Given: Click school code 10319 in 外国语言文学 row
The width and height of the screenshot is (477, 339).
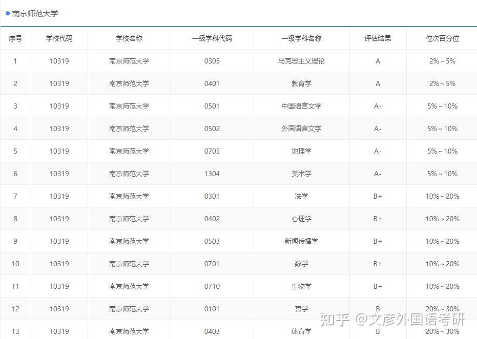Looking at the screenshot, I should click(59, 129).
